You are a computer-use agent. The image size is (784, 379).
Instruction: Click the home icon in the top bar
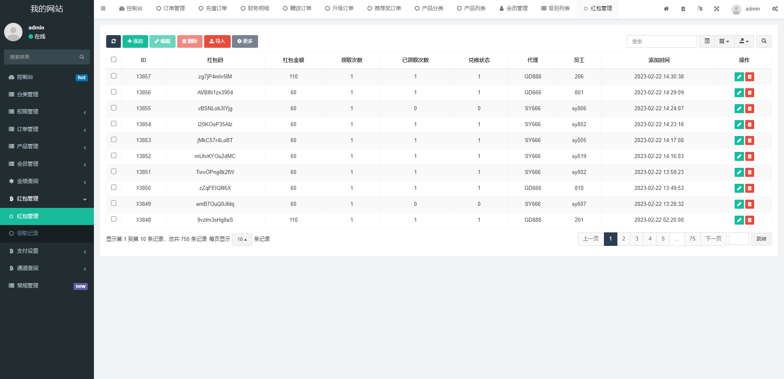(x=666, y=9)
